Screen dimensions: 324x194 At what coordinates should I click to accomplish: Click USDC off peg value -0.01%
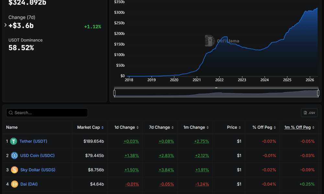(x=269, y=156)
